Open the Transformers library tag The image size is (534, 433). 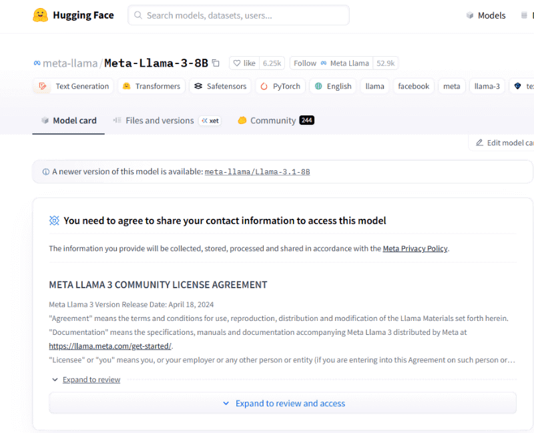[152, 86]
